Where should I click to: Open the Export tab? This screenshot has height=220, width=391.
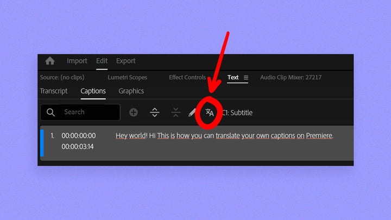125,61
